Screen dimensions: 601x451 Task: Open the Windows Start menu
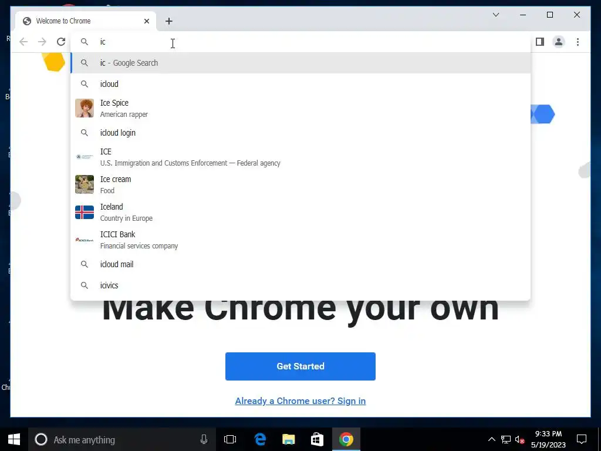pos(14,439)
